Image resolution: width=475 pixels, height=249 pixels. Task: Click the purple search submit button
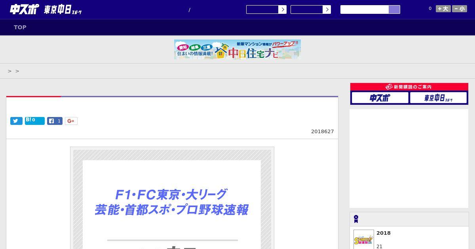coord(394,9)
